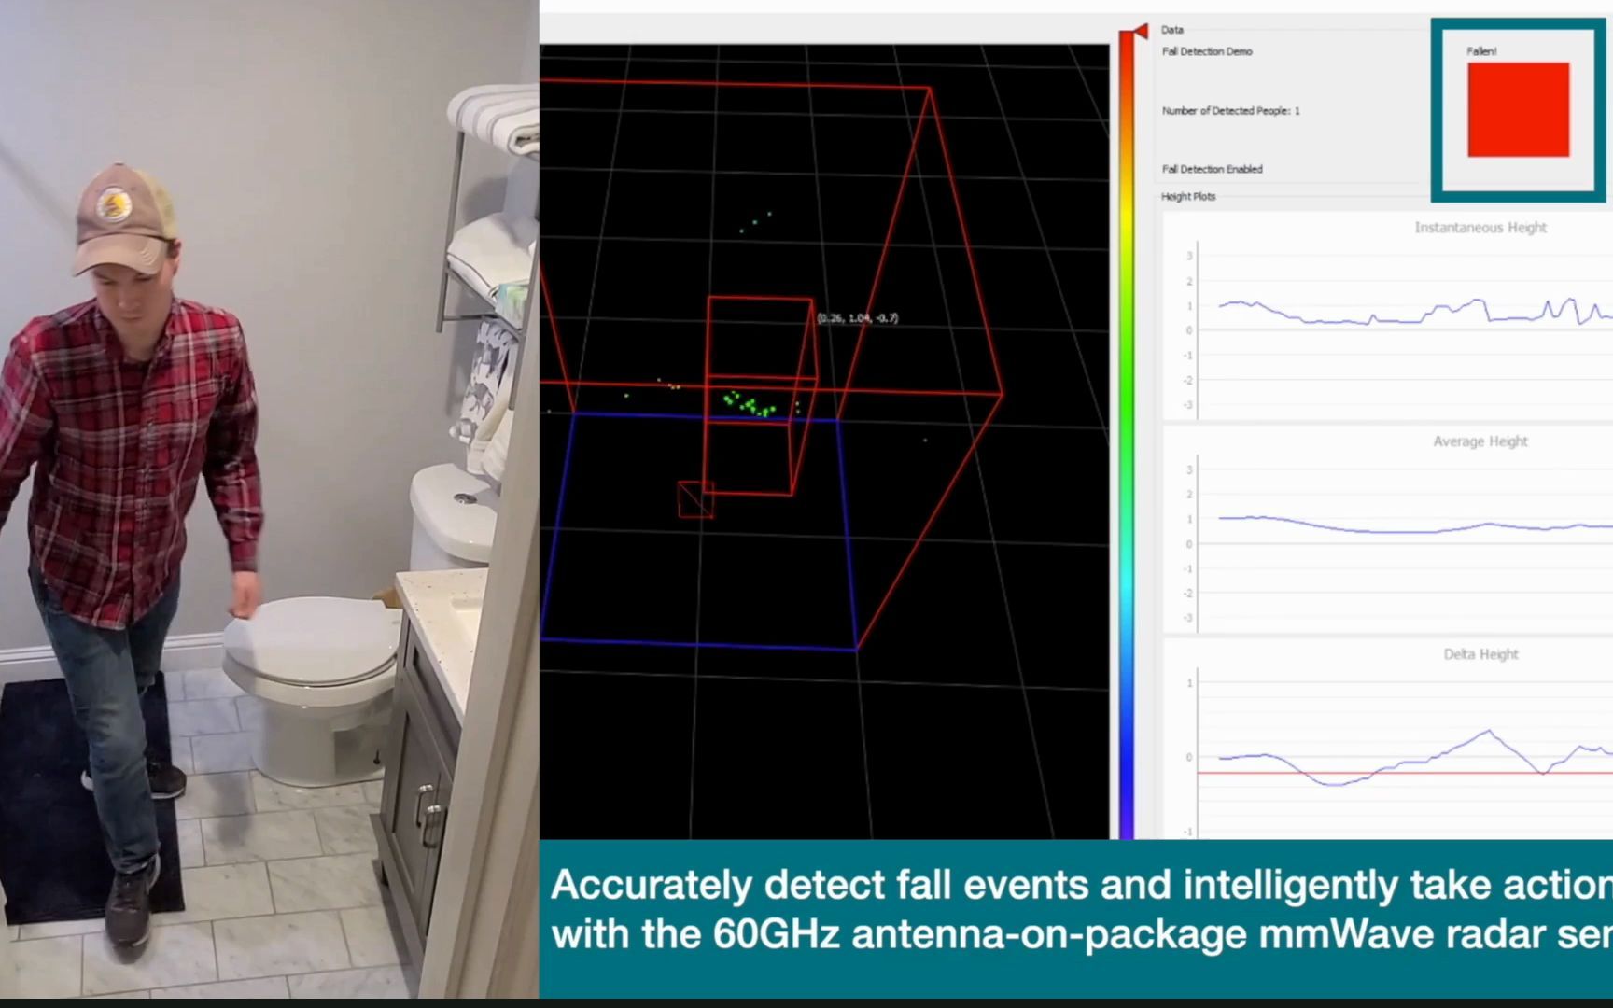Click the red threshold line in Delta Height
The width and height of the screenshot is (1613, 1008).
click(1405, 773)
